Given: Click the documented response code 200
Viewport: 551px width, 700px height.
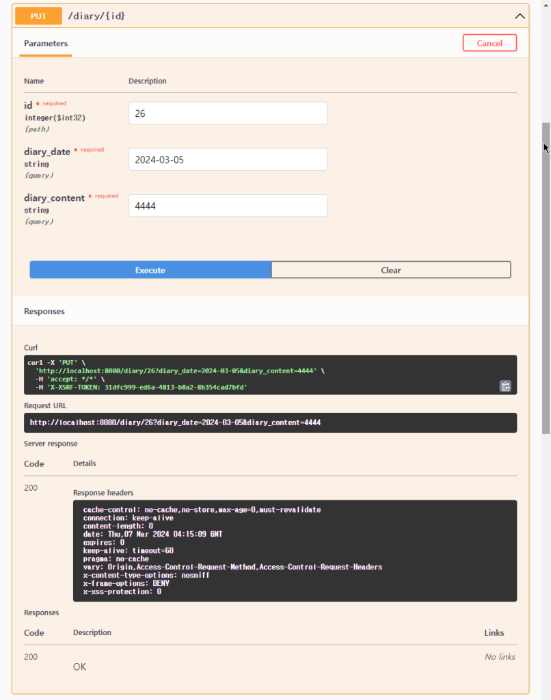Looking at the screenshot, I should click(31, 657).
